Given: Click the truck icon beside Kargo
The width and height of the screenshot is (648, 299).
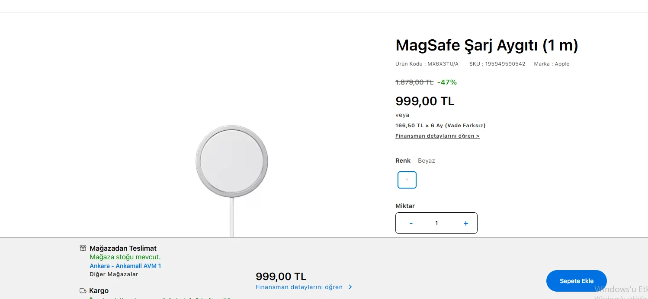Looking at the screenshot, I should 83,291.
